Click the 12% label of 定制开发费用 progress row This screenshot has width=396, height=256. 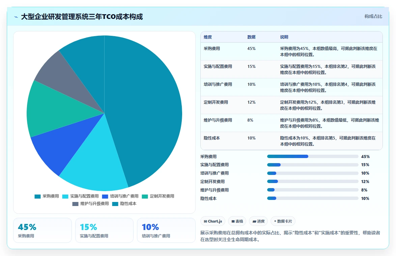click(x=365, y=182)
